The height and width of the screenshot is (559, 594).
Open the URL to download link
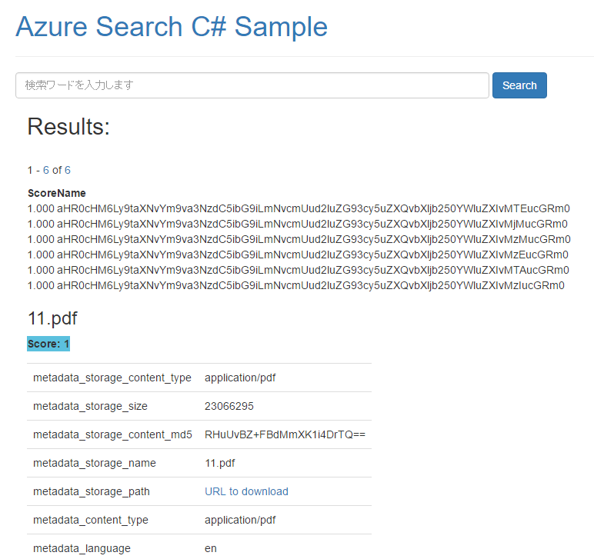(246, 491)
